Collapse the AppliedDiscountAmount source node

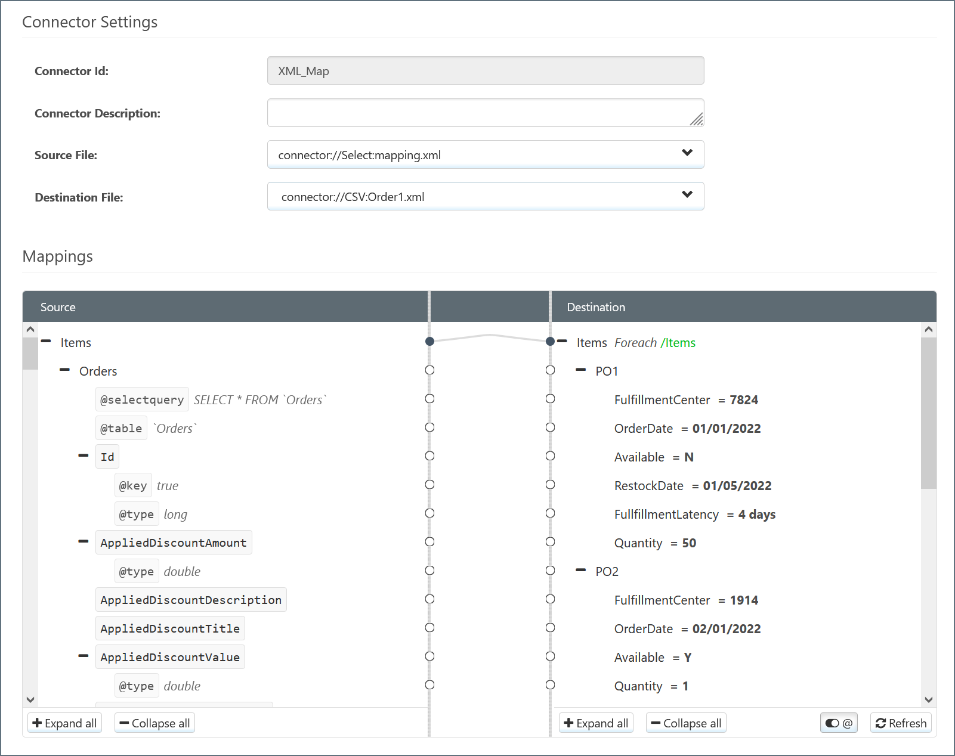tap(84, 542)
